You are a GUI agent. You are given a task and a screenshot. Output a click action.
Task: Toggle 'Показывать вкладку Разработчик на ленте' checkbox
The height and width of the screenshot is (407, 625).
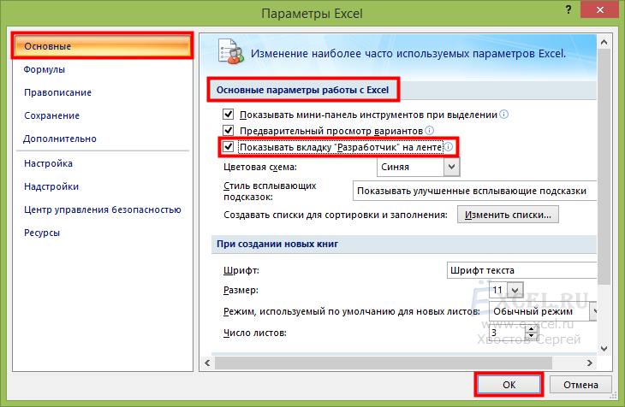point(228,147)
